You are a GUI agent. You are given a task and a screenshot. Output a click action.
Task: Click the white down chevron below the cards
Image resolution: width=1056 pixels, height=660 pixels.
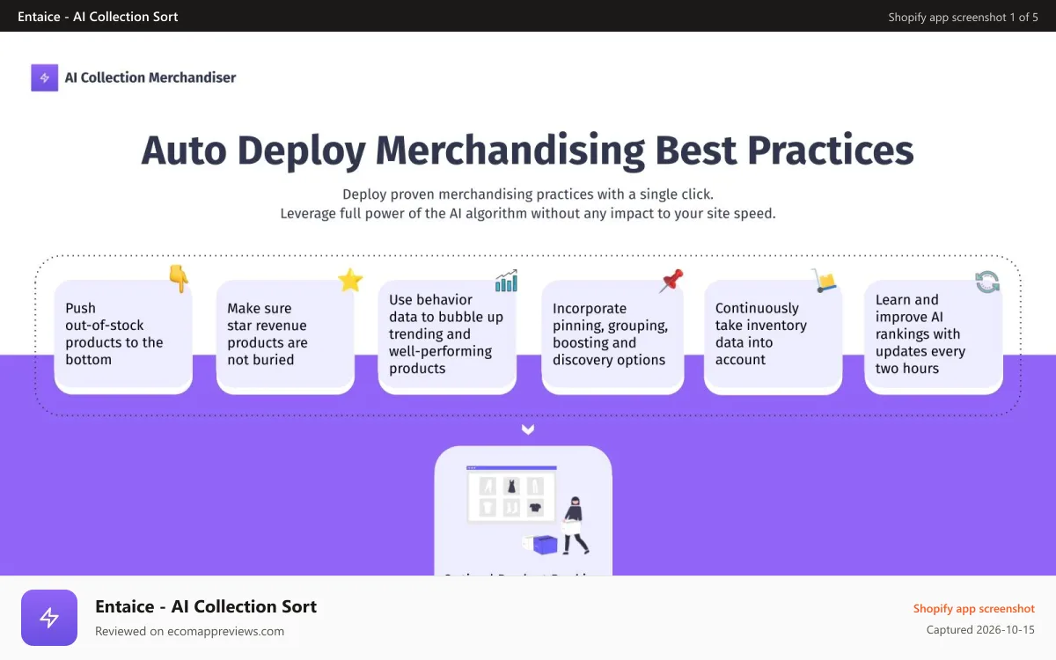tap(528, 429)
